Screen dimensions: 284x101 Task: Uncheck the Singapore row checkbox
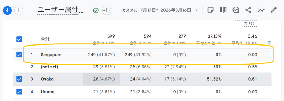pyautogui.click(x=19, y=55)
